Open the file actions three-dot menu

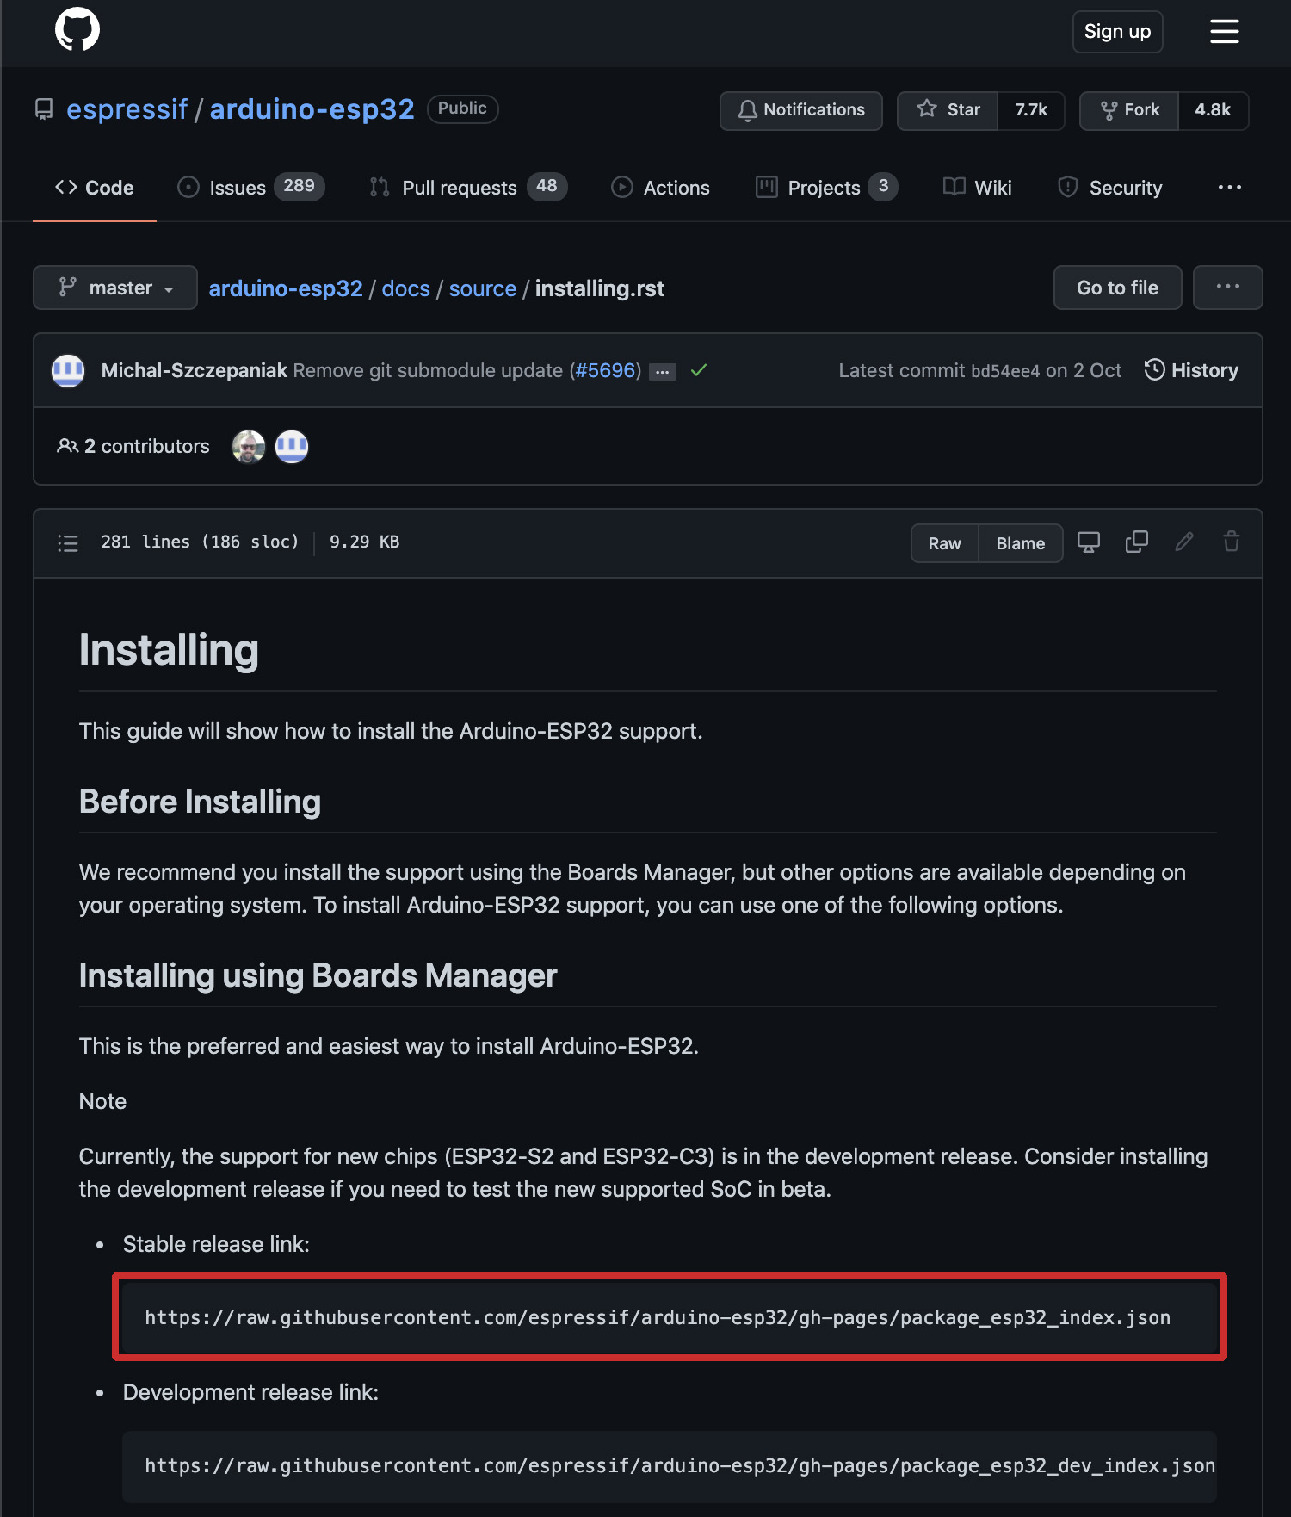(x=1227, y=288)
